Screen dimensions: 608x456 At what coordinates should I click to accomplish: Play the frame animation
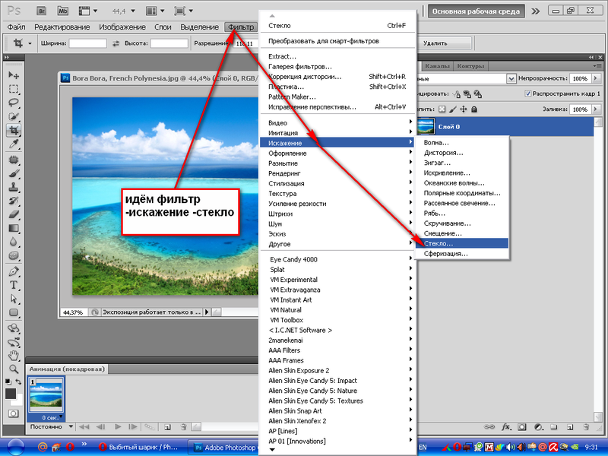coord(118,426)
